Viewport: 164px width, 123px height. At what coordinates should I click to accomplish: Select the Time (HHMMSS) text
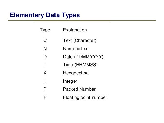80,65
